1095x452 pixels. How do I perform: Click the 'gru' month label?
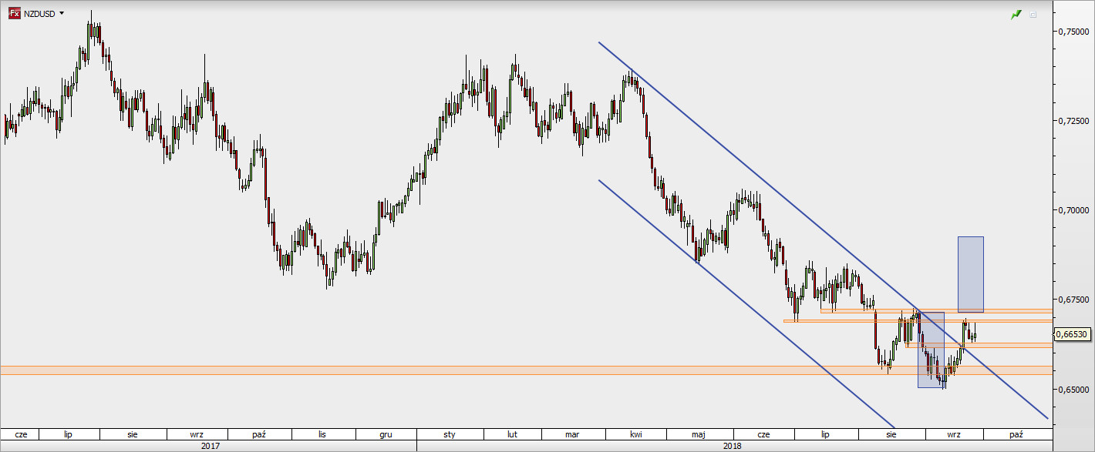[x=386, y=434]
